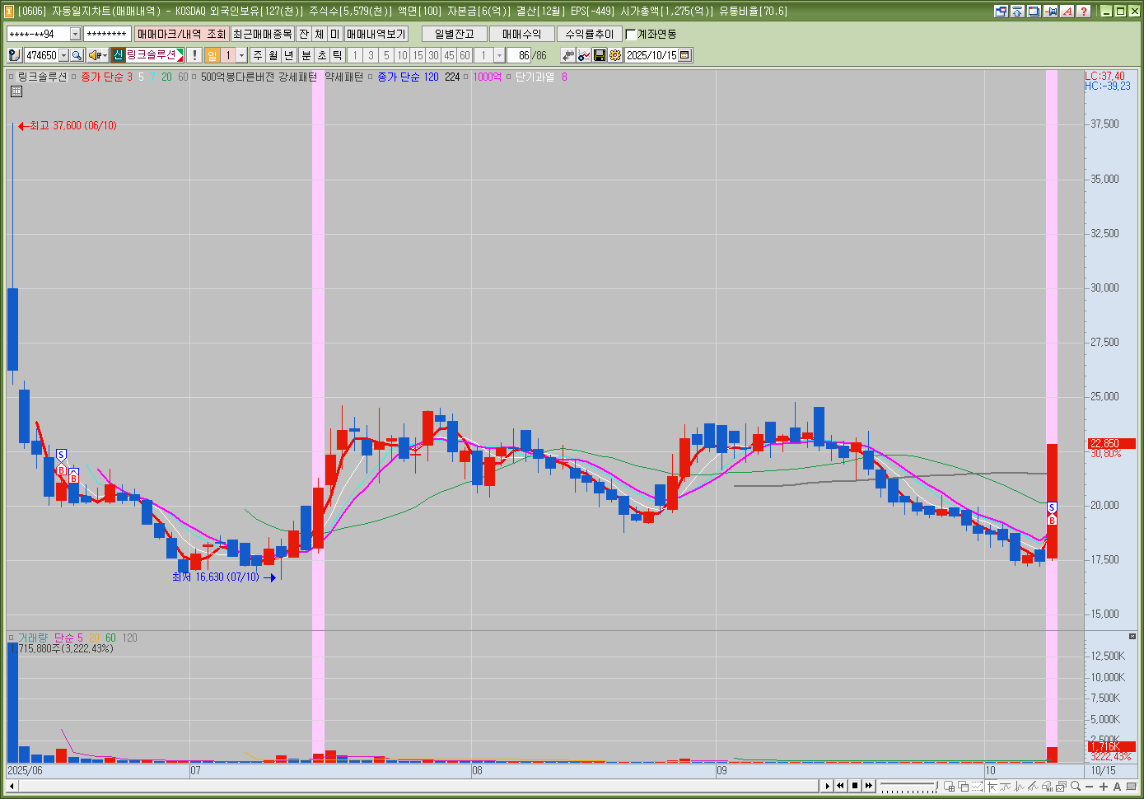
Task: Expand the speaker icon dropdown arrow
Action: pos(105,55)
